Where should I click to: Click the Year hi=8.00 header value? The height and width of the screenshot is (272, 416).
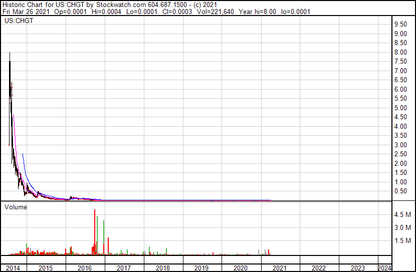[x=257, y=12]
